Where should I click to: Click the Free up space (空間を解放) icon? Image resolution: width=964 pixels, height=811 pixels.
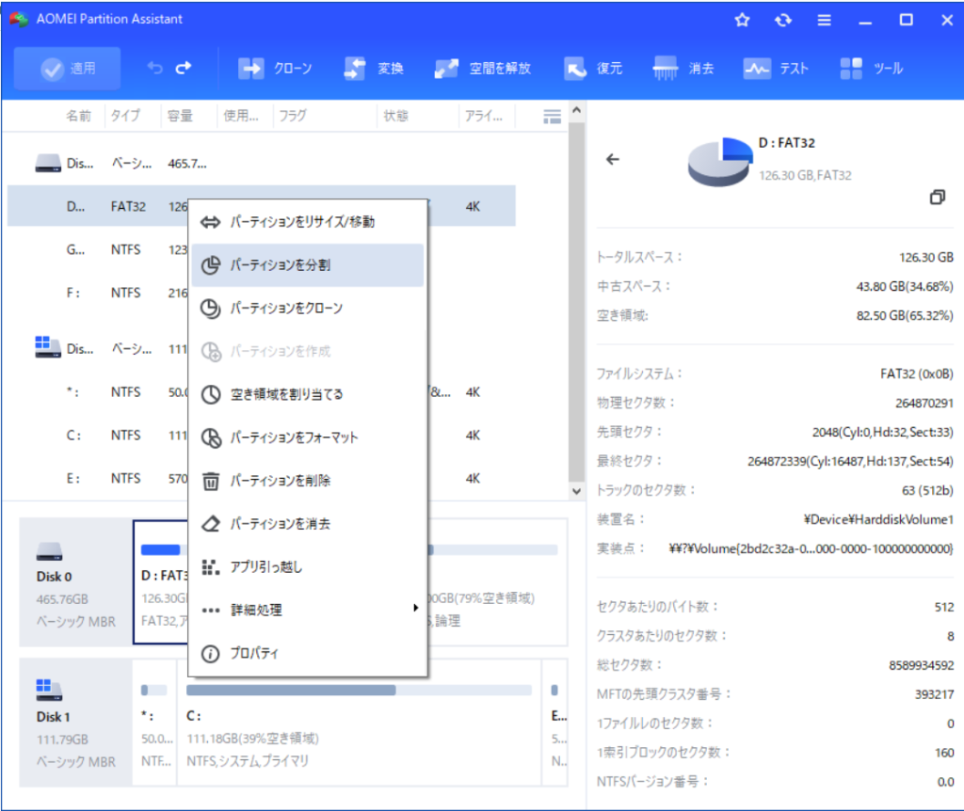(446, 69)
